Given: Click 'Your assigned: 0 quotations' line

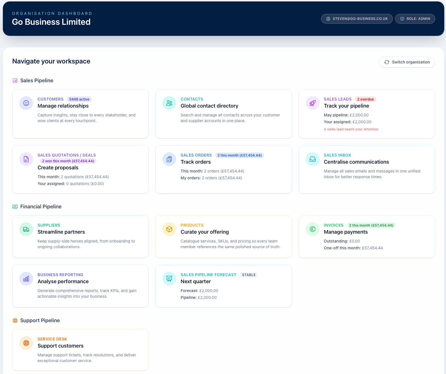Looking at the screenshot, I should 71,184.
